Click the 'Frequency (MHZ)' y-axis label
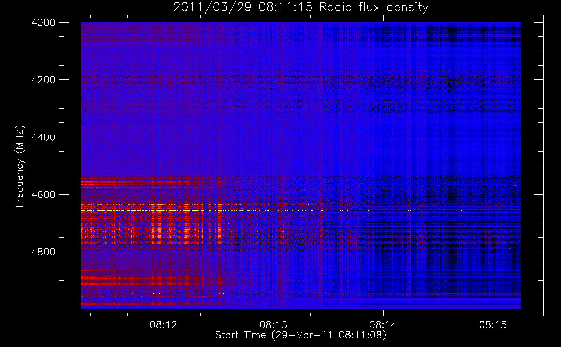Image resolution: width=561 pixels, height=347 pixels. [20, 167]
